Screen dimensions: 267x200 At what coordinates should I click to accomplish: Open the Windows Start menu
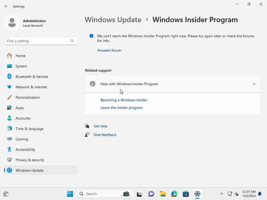pyautogui.click(x=70, y=194)
